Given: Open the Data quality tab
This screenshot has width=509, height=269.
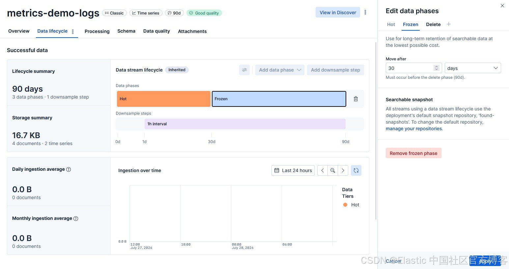Looking at the screenshot, I should click(156, 31).
